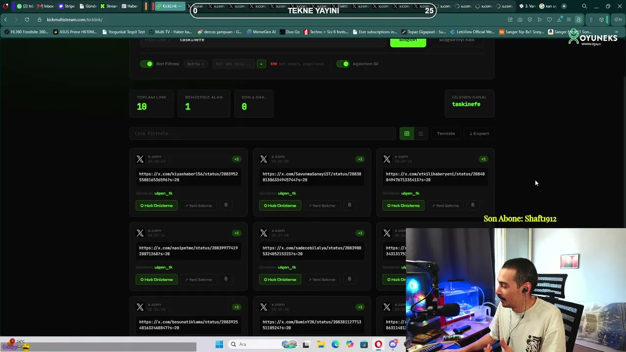Click the BuminY2K status URL text
The image size is (626, 352).
312,325
